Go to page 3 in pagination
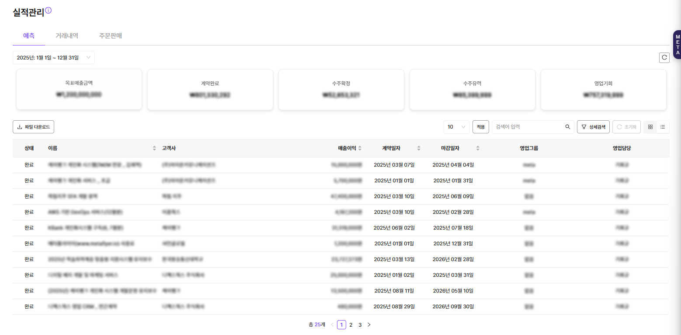Image resolution: width=681 pixels, height=335 pixels. point(360,325)
